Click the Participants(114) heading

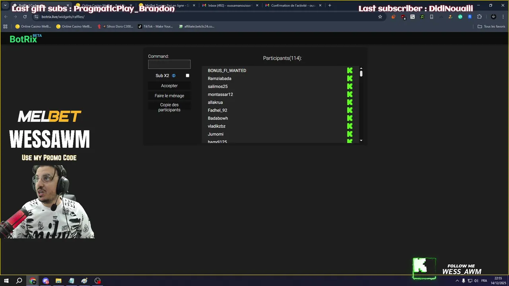point(282,58)
